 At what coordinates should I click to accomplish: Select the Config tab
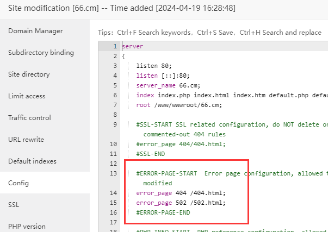point(18,183)
